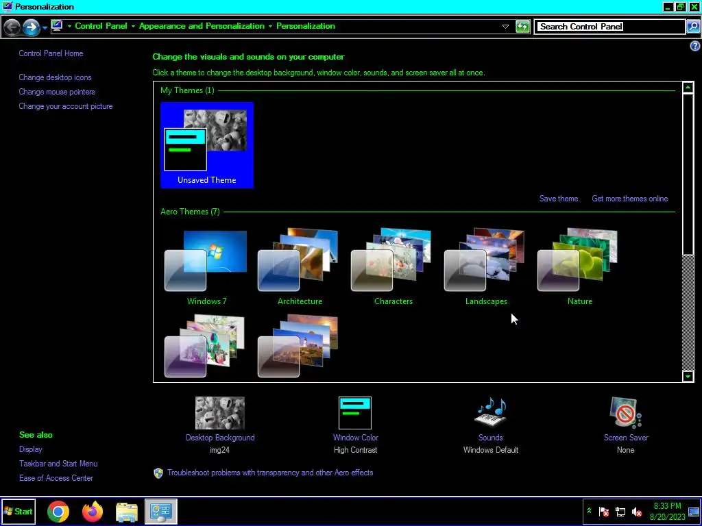Click theme list scrollbar down arrow
The height and width of the screenshot is (526, 702).
[x=688, y=377]
